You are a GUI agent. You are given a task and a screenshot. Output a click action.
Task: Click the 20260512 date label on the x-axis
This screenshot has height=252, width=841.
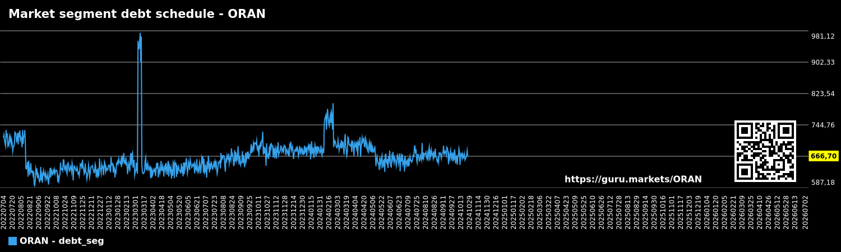pyautogui.click(x=777, y=212)
